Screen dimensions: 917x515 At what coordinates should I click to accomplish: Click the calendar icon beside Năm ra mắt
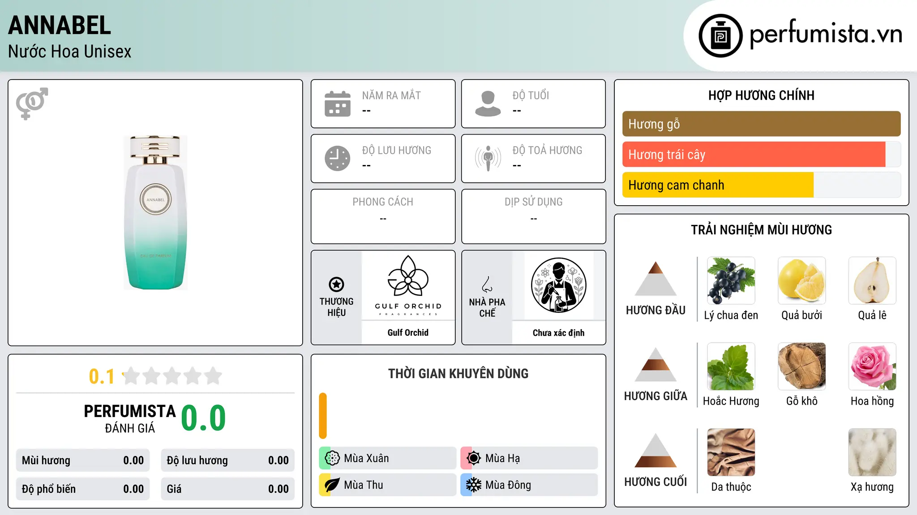click(x=338, y=104)
